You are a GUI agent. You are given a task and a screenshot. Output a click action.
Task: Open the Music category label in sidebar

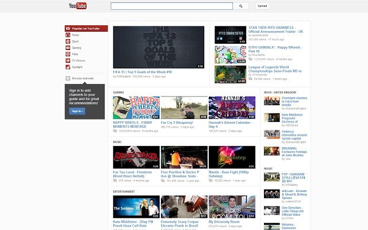(75, 35)
